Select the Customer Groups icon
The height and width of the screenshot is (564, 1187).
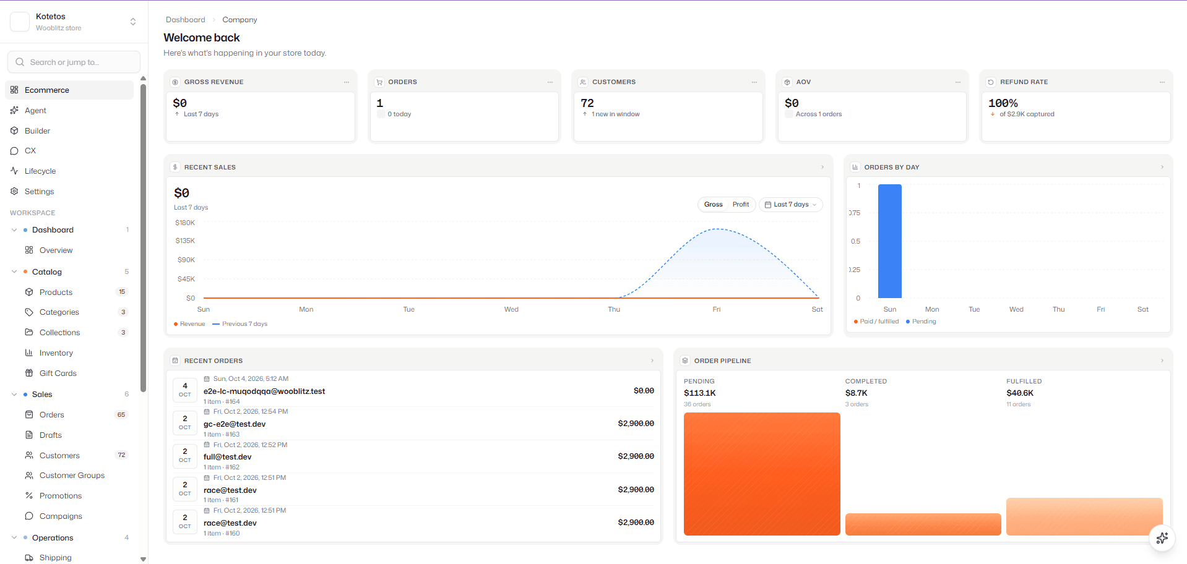[x=29, y=476]
